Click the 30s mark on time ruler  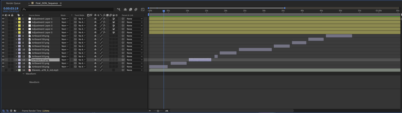[x=264, y=11]
